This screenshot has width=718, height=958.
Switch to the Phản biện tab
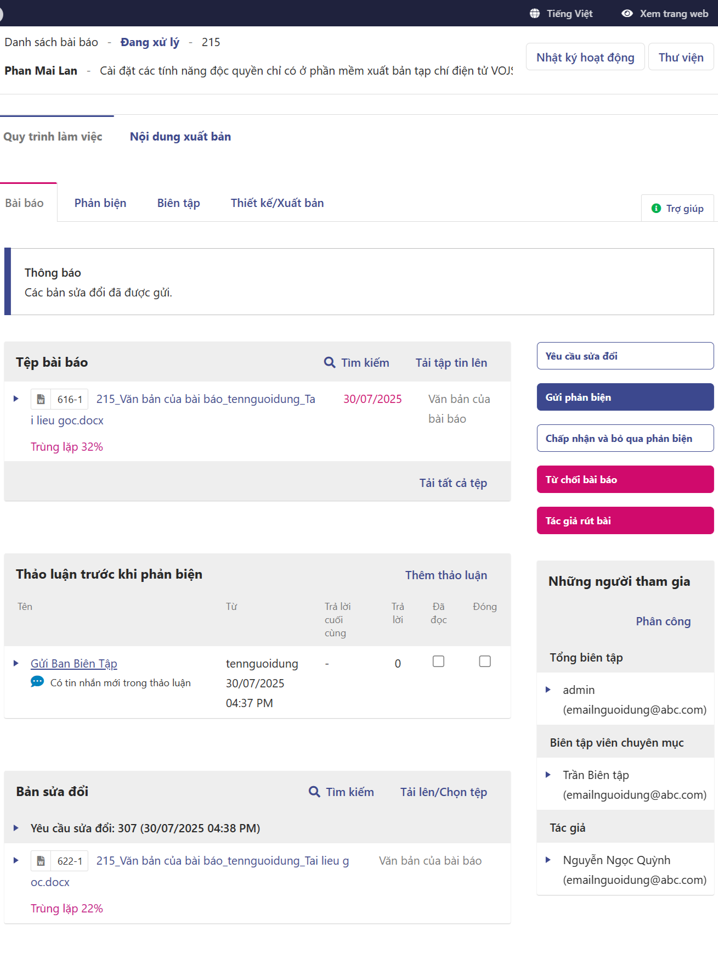100,203
